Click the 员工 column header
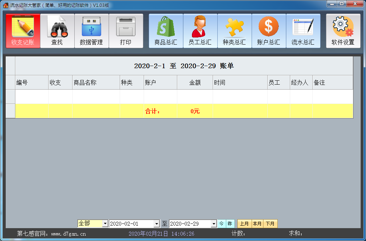Image resolution: width=366 pixels, height=241 pixels. click(279, 82)
